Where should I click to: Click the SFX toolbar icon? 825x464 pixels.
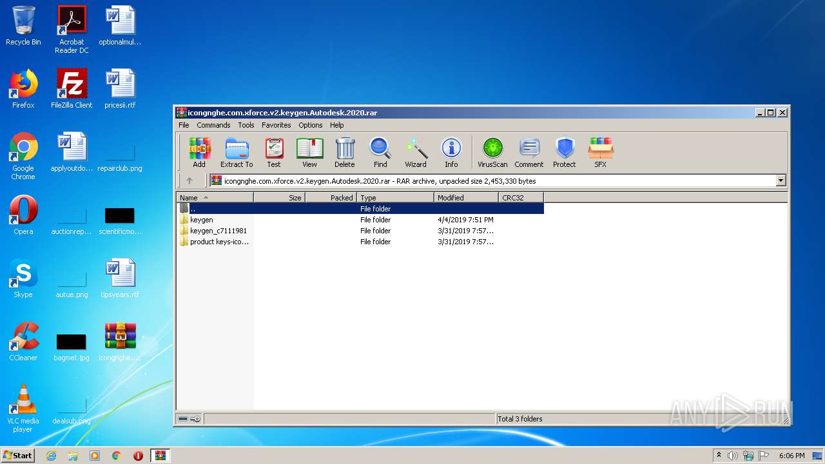[x=600, y=153]
